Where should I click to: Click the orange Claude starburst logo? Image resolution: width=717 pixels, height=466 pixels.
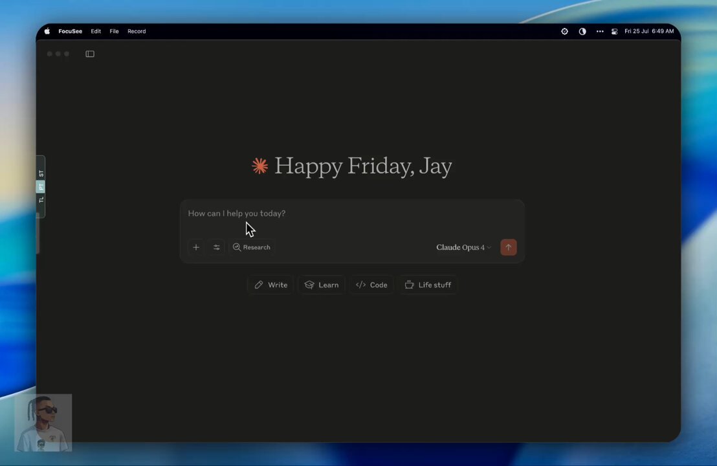[x=259, y=166]
